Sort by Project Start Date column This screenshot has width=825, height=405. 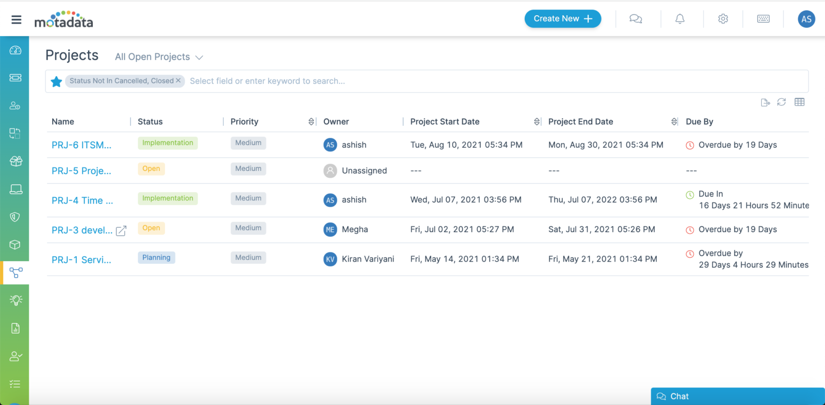click(x=537, y=122)
